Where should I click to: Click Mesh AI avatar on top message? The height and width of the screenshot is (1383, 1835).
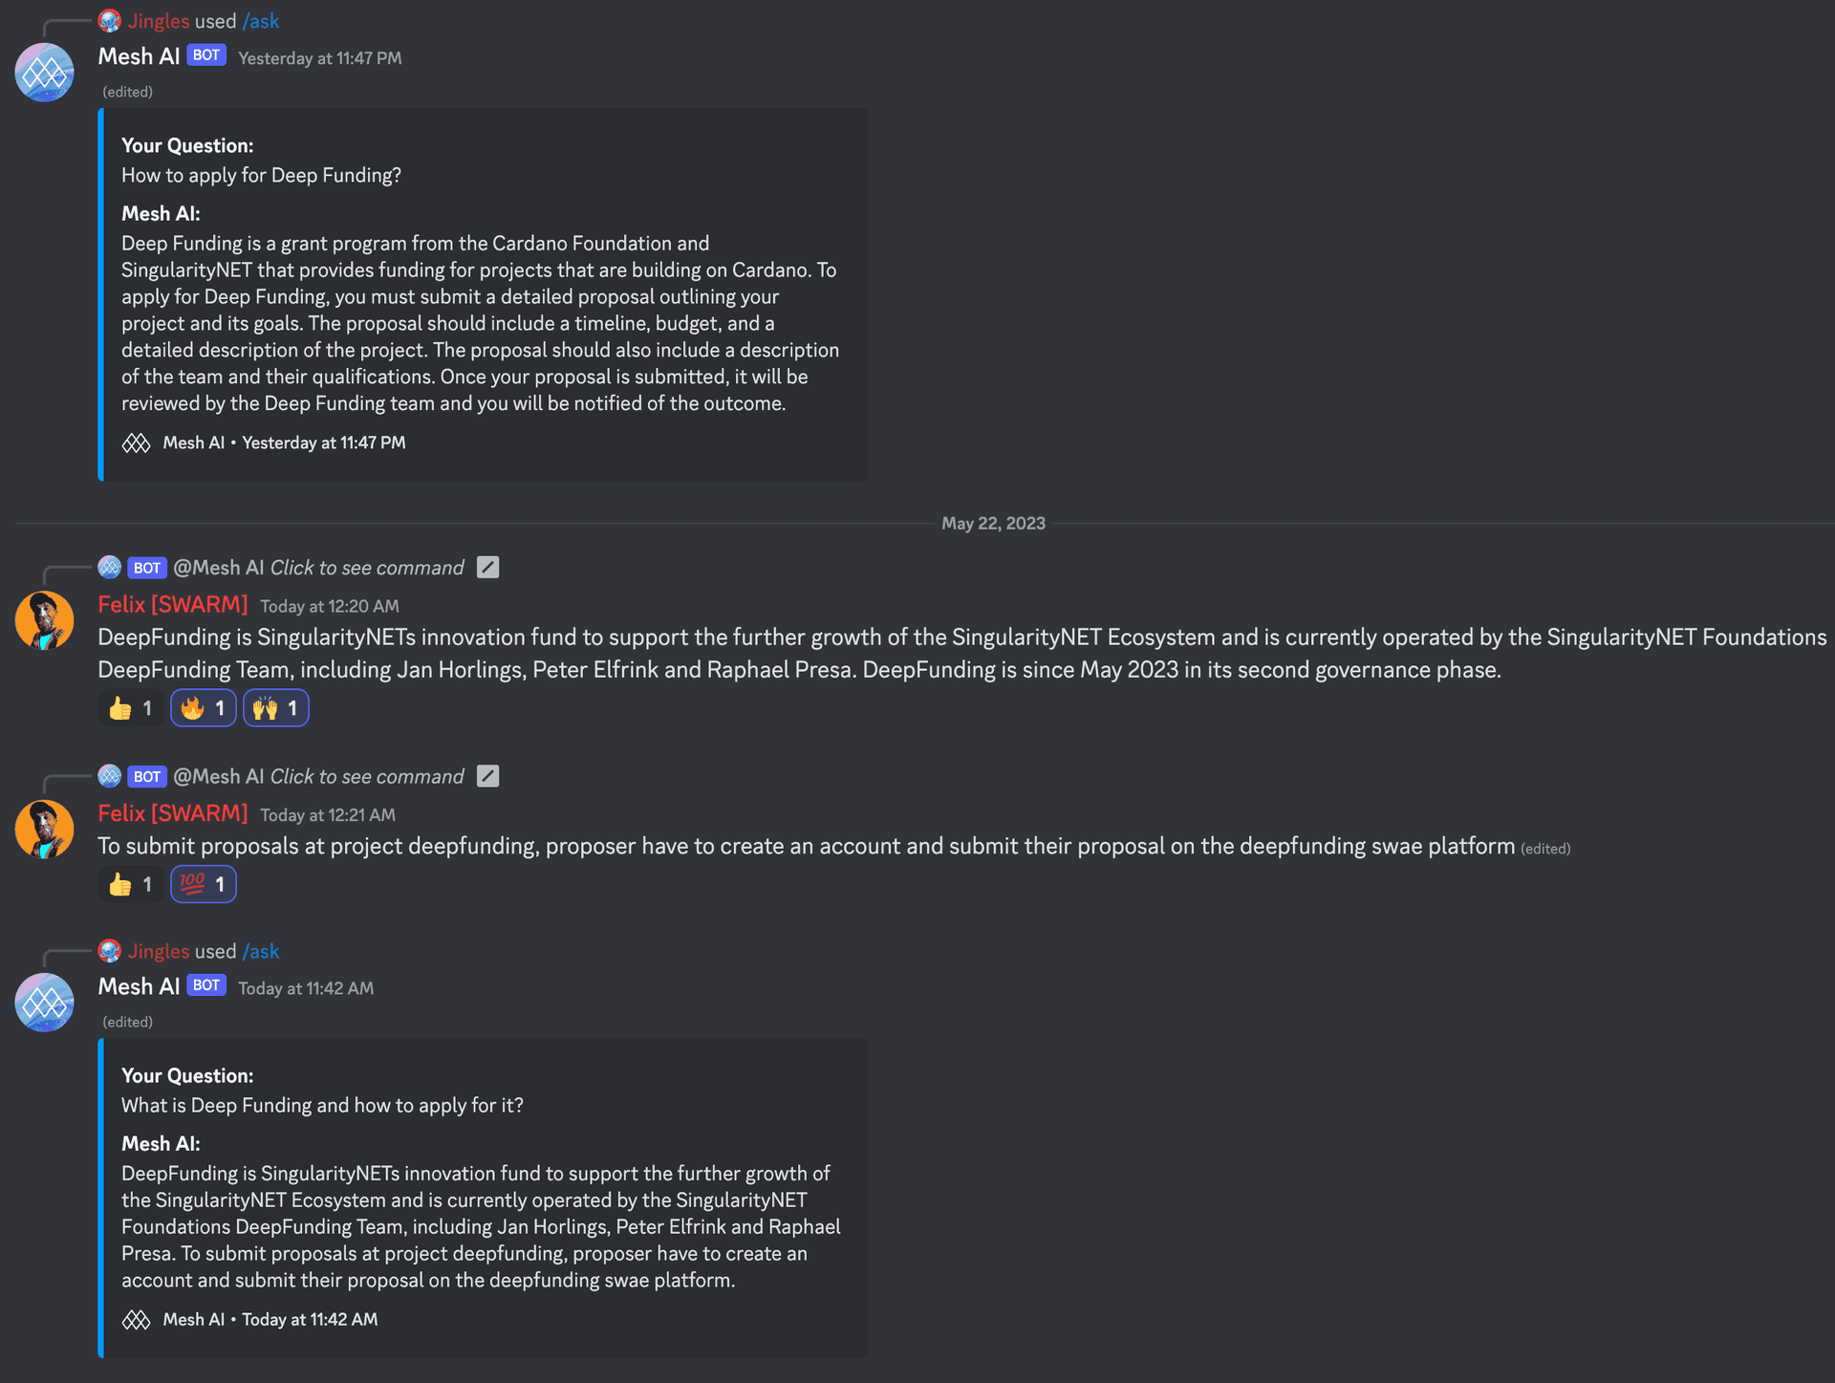44,73
